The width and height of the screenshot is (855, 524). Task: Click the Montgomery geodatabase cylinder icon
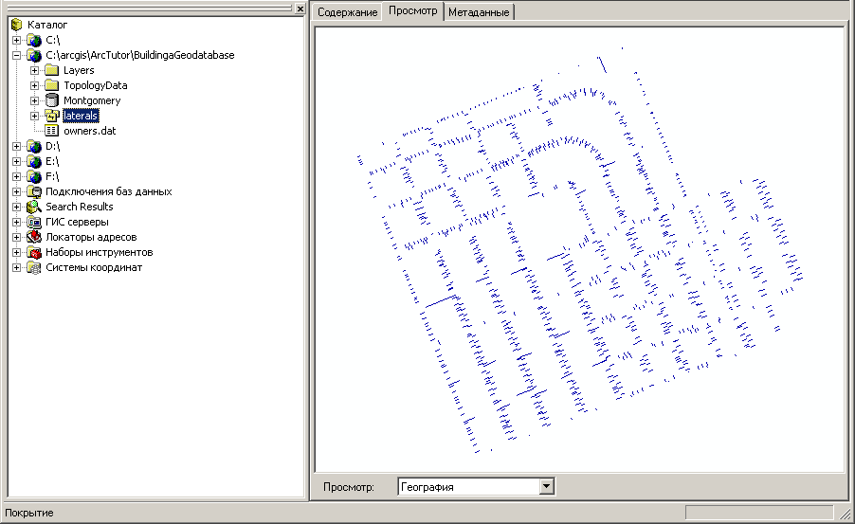click(52, 100)
